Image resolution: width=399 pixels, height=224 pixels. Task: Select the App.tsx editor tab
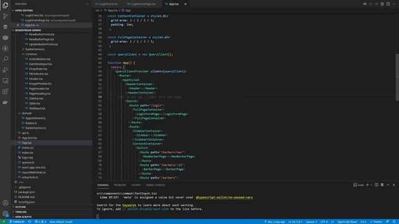coord(173,4)
